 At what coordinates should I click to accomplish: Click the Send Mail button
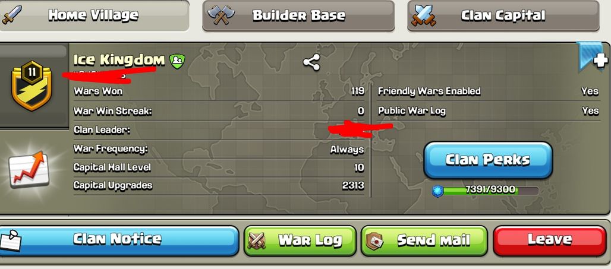424,240
